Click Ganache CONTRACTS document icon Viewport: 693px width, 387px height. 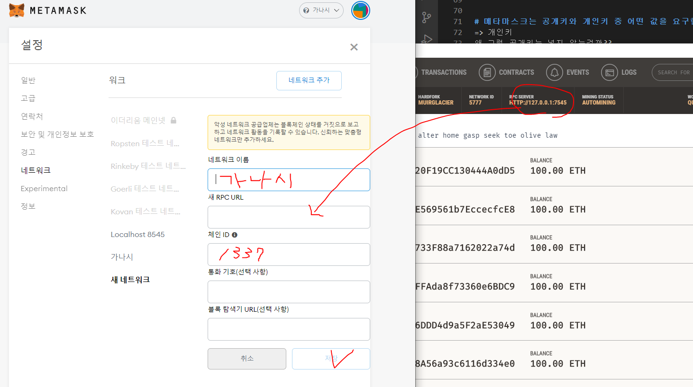point(487,72)
